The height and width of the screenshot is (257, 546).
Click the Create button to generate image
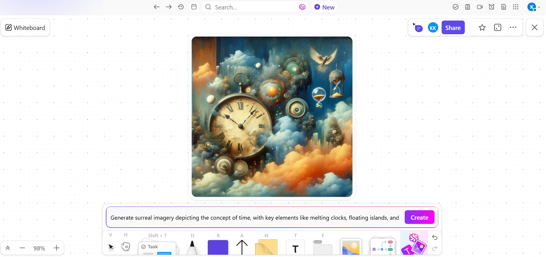pyautogui.click(x=419, y=217)
